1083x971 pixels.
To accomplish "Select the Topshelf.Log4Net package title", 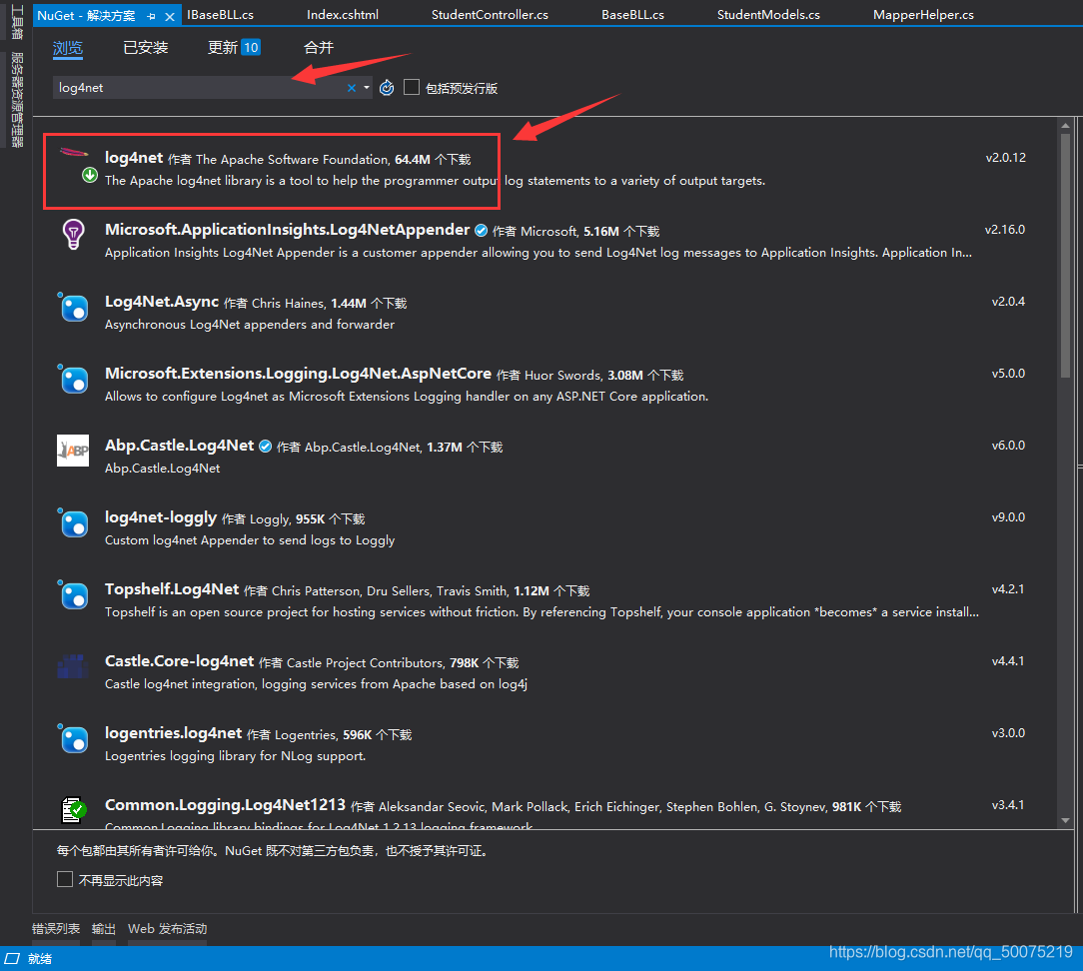I will click(172, 589).
